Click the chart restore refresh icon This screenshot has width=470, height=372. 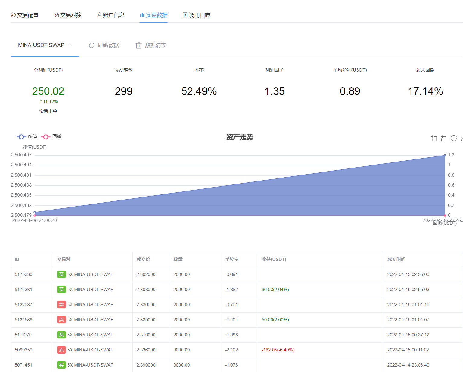454,138
